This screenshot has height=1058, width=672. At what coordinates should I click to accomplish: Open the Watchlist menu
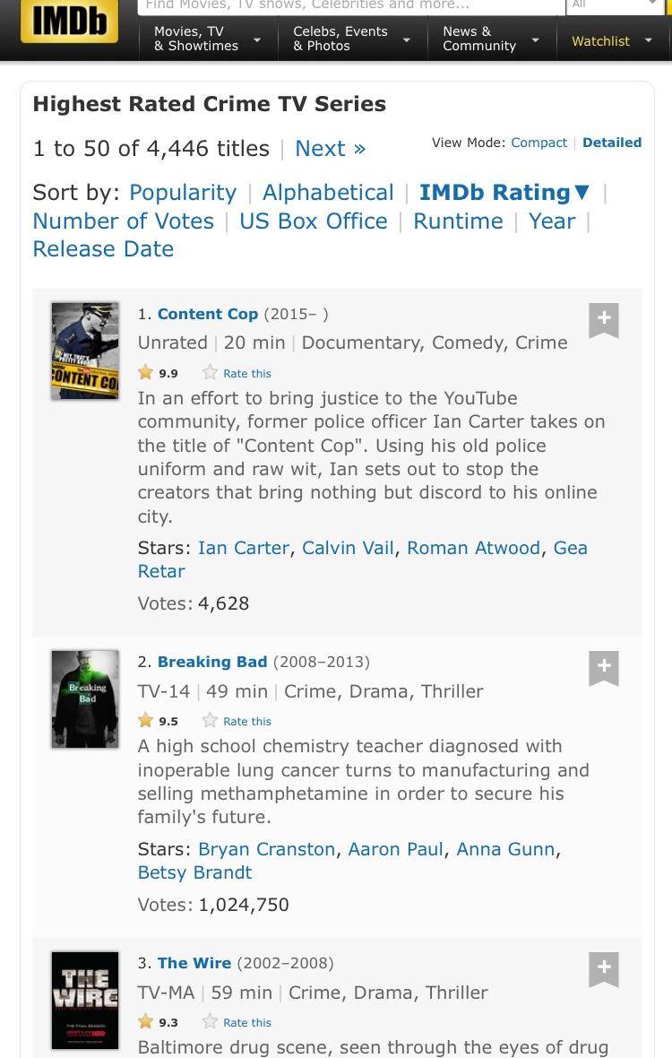pyautogui.click(x=611, y=41)
